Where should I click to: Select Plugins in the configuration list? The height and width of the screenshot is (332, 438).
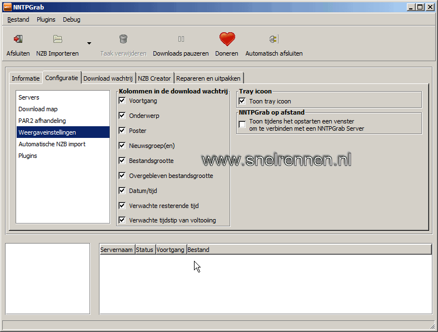[x=63, y=156]
